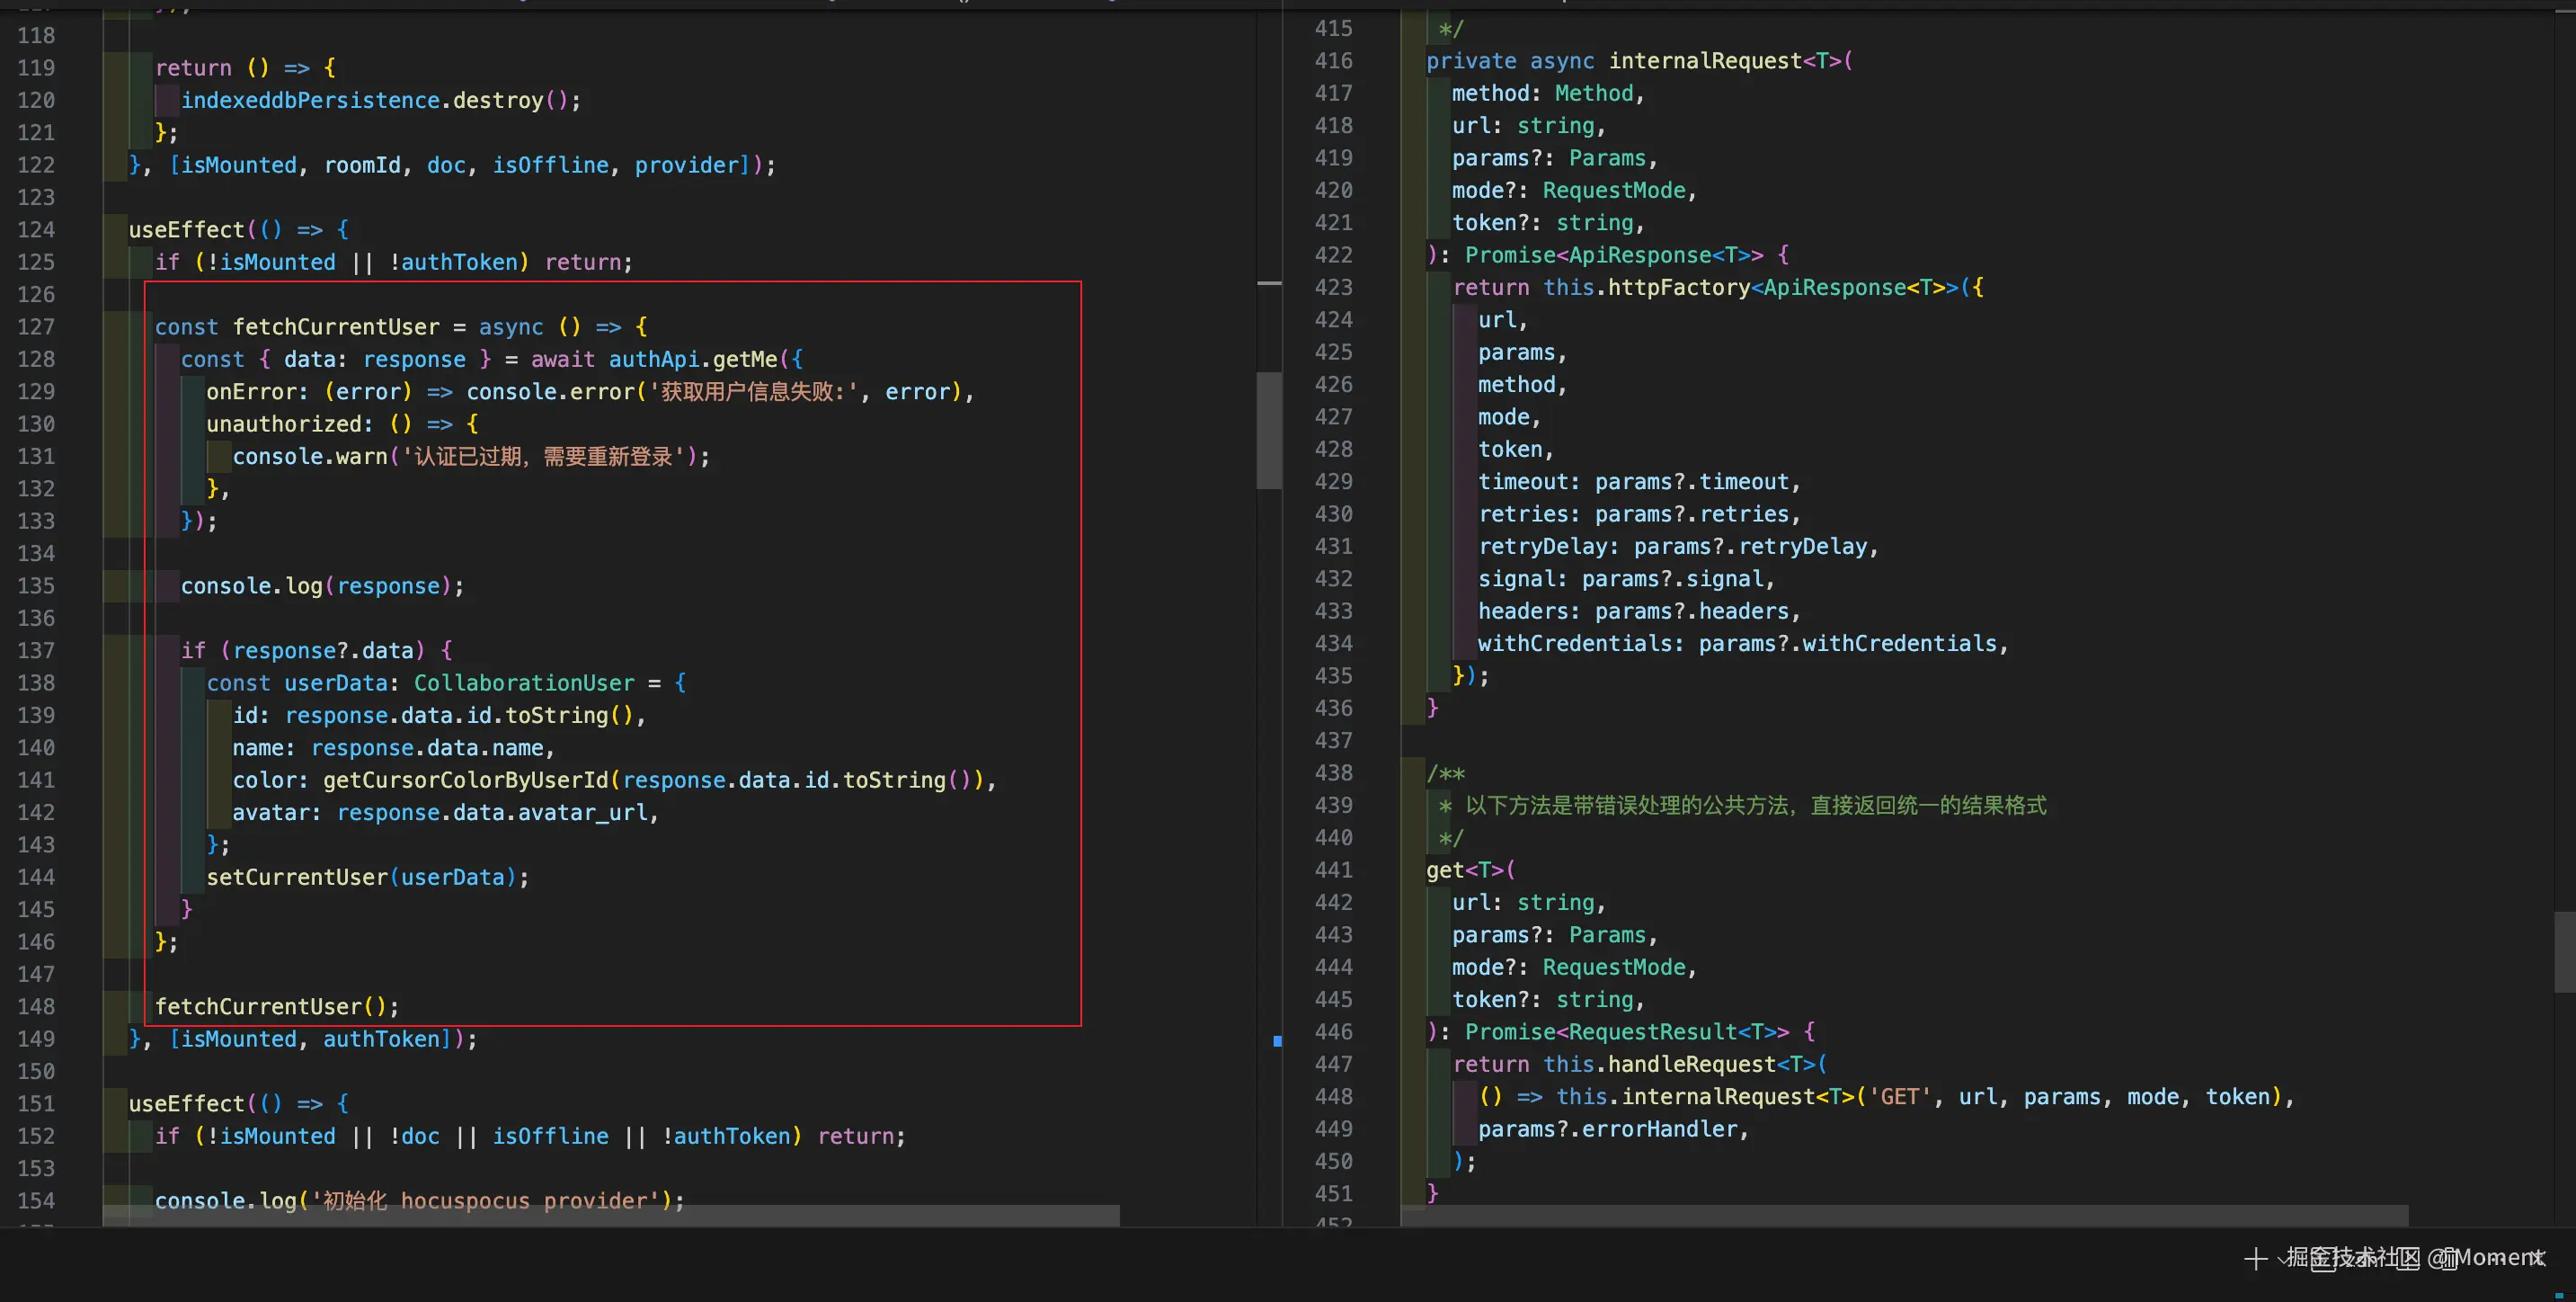Click the left editor horizontal scrollbar
The image size is (2576, 1302).
[610, 1215]
